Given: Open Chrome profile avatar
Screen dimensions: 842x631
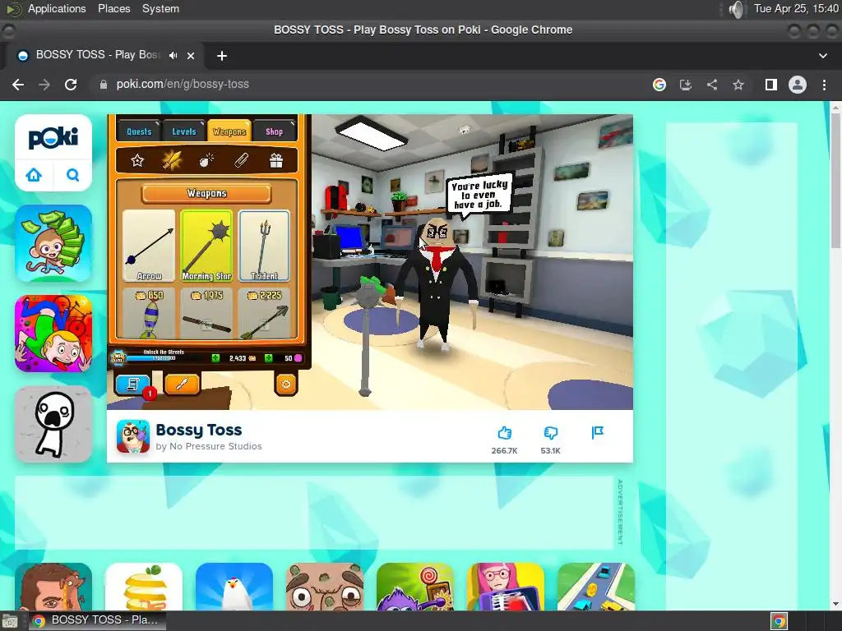Looking at the screenshot, I should (x=798, y=85).
